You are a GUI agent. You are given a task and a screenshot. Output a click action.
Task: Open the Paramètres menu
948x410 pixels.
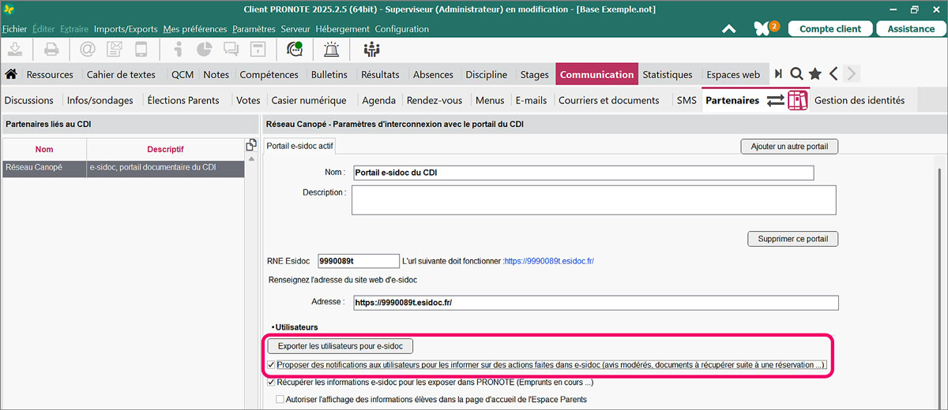click(x=254, y=28)
